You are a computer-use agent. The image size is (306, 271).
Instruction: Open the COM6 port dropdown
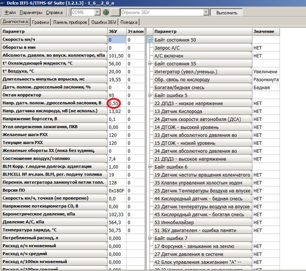pyautogui.click(x=97, y=12)
